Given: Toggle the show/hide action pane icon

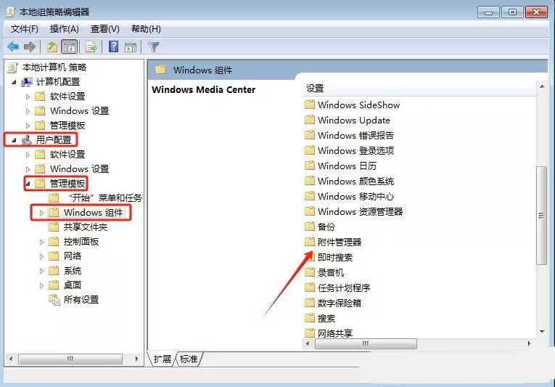Looking at the screenshot, I should pos(131,46).
